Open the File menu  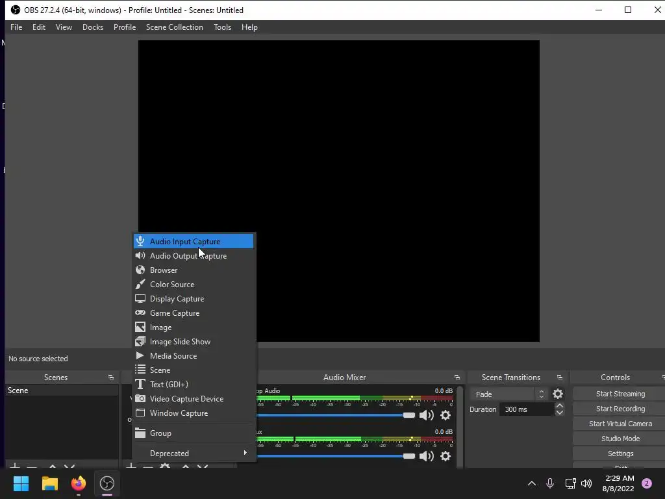click(x=16, y=27)
